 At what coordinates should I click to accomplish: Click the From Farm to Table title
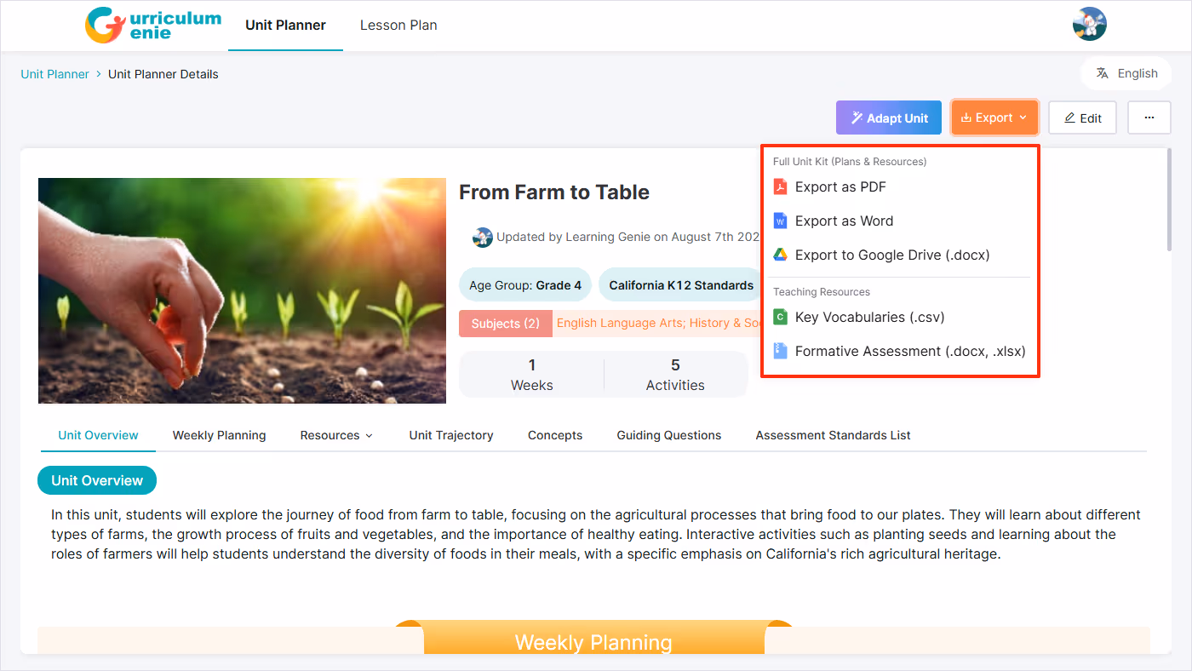[554, 192]
